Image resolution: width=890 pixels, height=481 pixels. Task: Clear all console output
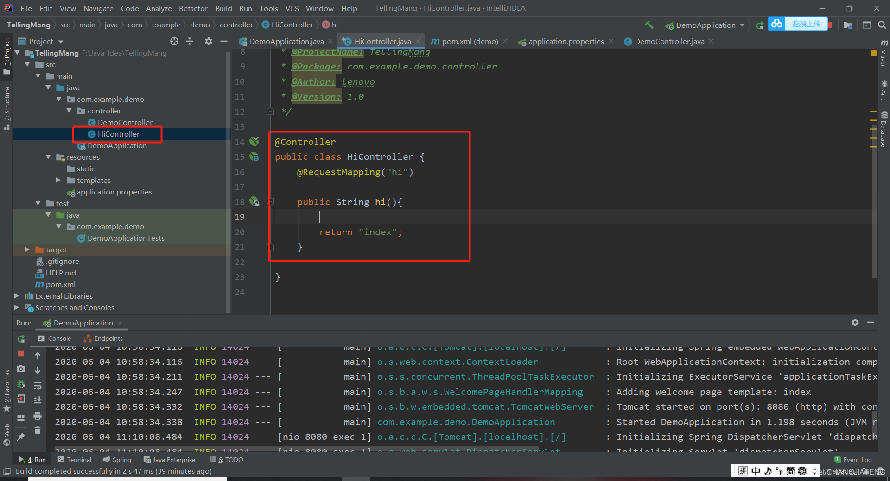[38, 431]
